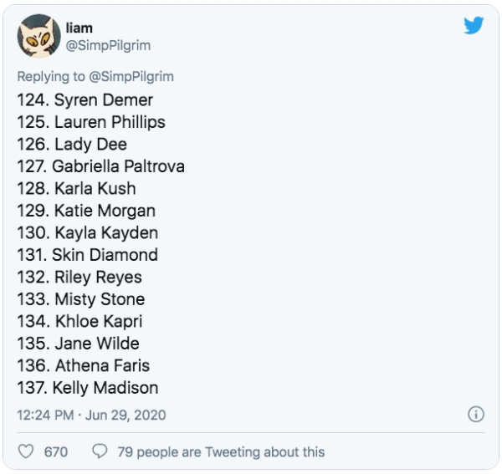The width and height of the screenshot is (502, 474).
Task: Click the line "137. Kelly Madison"
Action: tap(87, 388)
